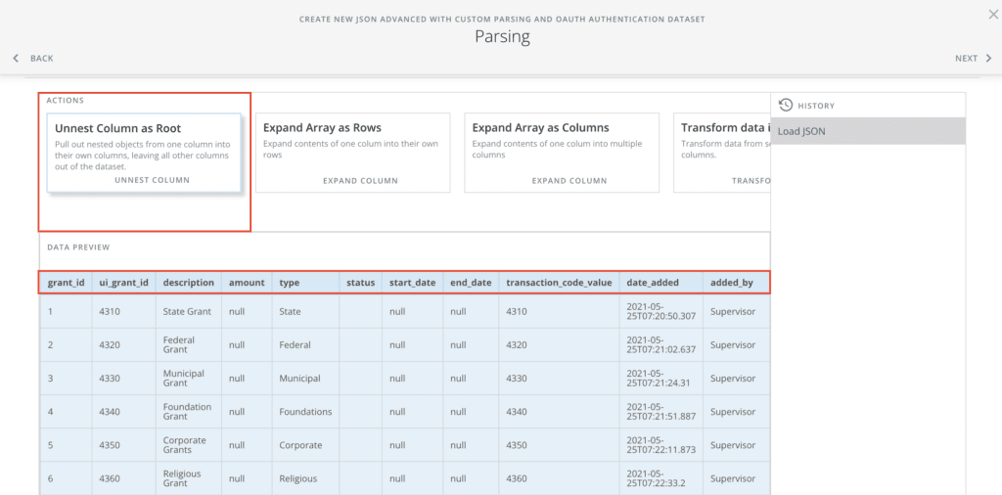Select the Transform data action card
The height and width of the screenshot is (495, 1002).
click(722, 153)
